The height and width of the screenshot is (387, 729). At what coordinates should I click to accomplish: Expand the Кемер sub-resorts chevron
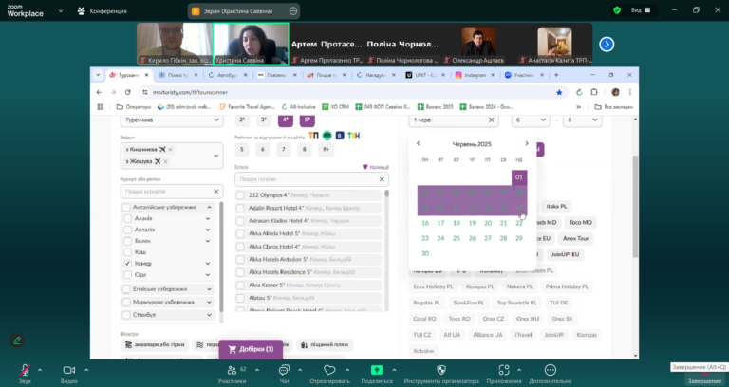pos(208,264)
